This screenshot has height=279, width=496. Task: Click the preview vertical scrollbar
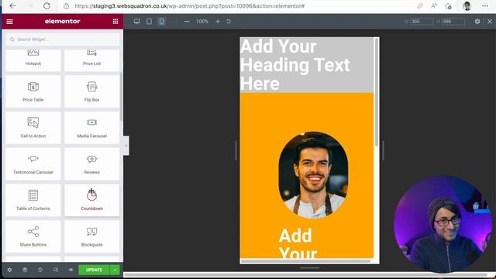pyautogui.click(x=377, y=91)
